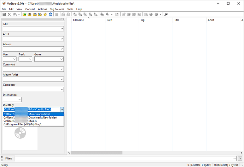Click the blue Refresh arrows icon
This screenshot has height=167, width=244.
(51, 15)
